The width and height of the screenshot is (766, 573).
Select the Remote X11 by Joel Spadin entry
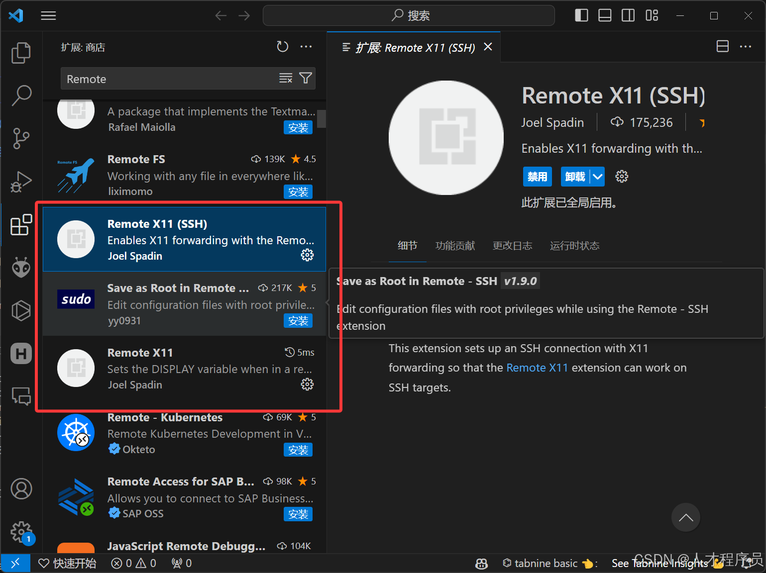184,368
